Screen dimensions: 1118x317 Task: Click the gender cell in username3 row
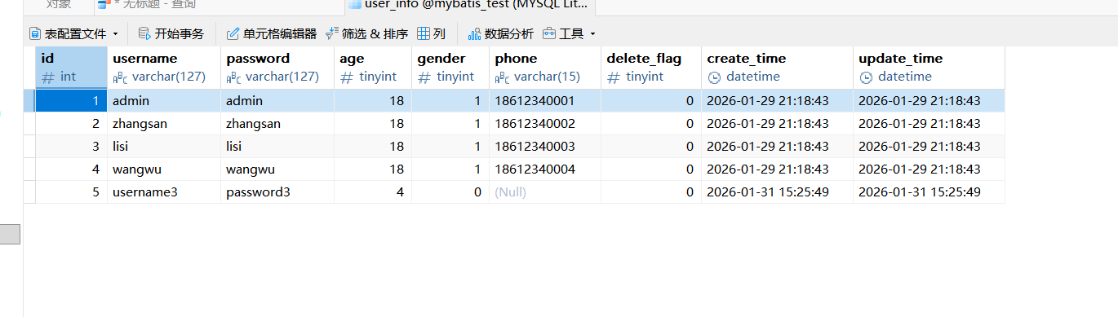click(450, 192)
